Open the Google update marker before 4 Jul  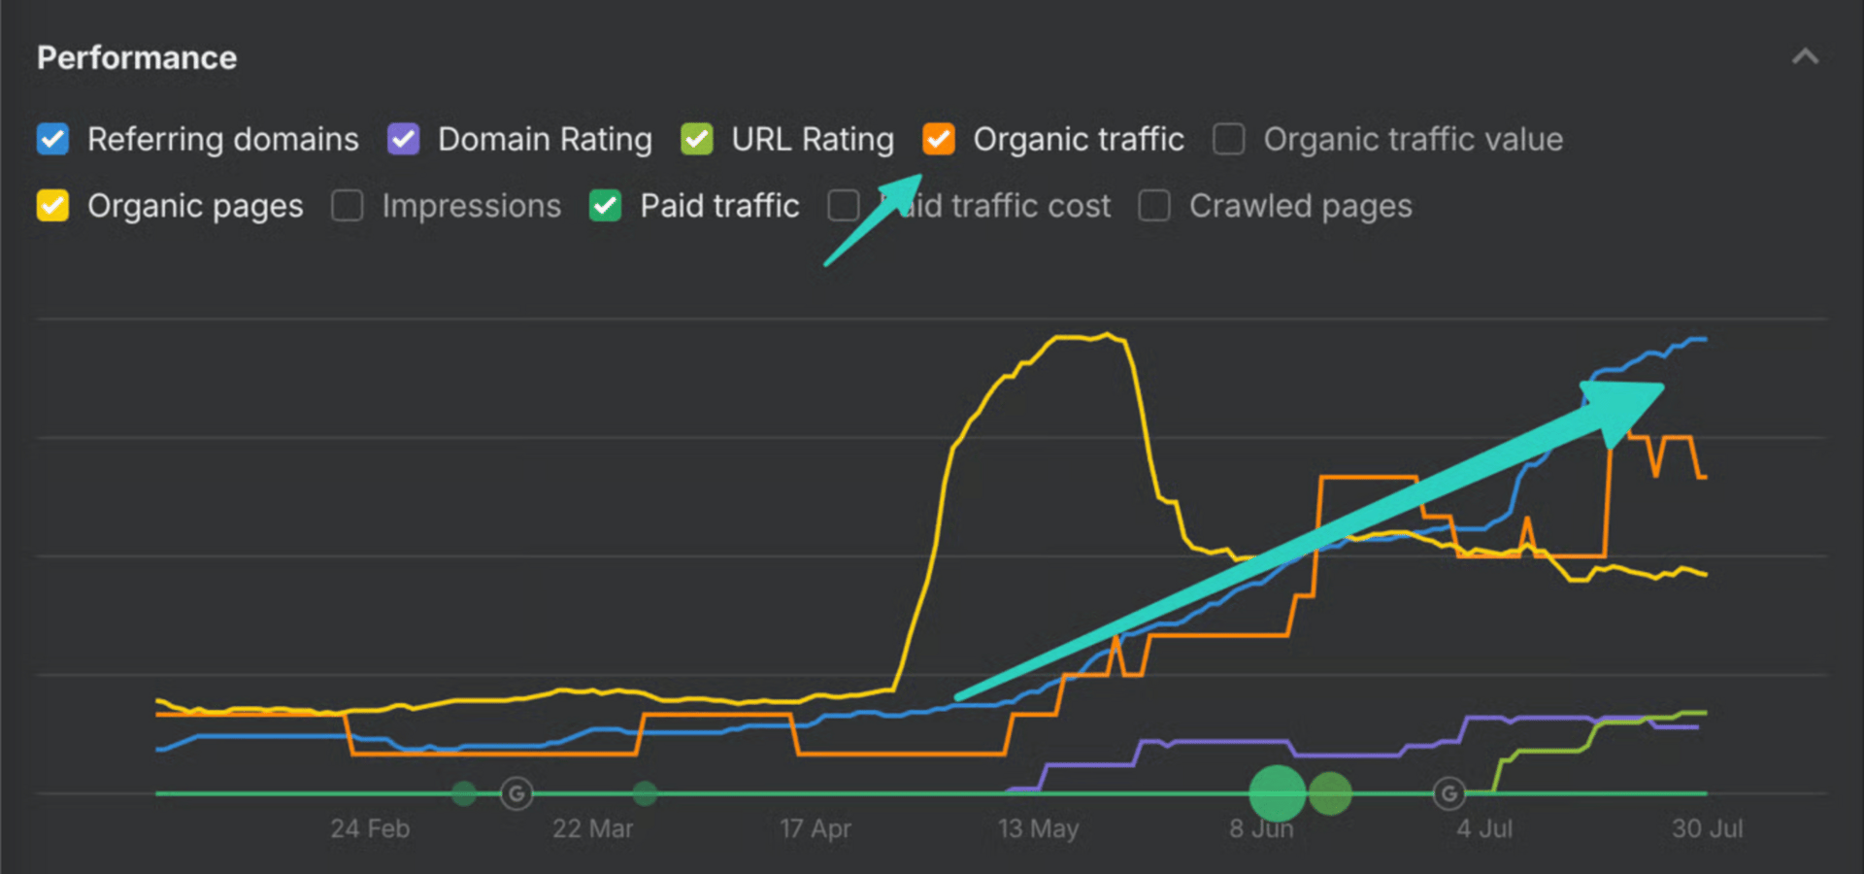click(x=1449, y=794)
